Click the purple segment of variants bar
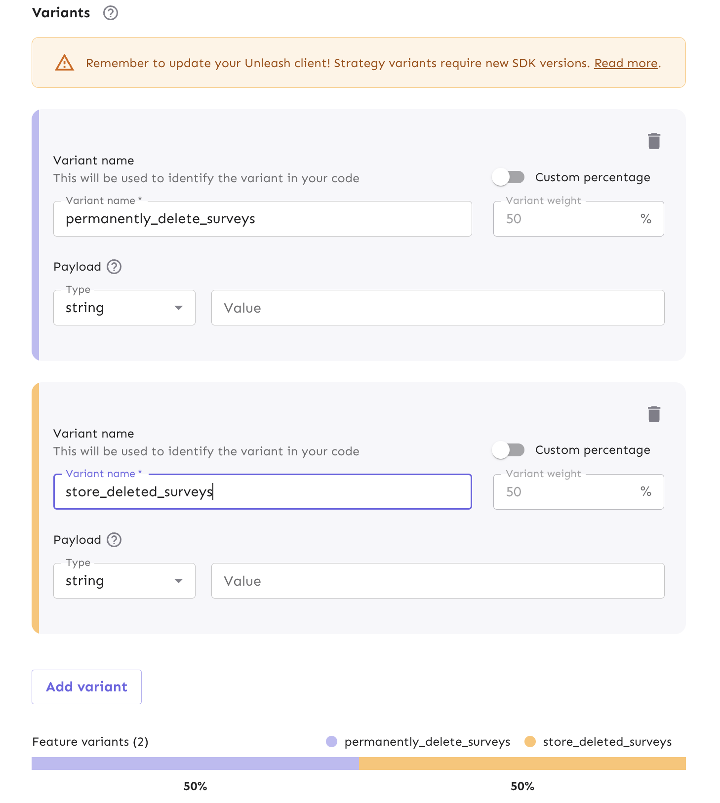The height and width of the screenshot is (803, 720). [195, 763]
